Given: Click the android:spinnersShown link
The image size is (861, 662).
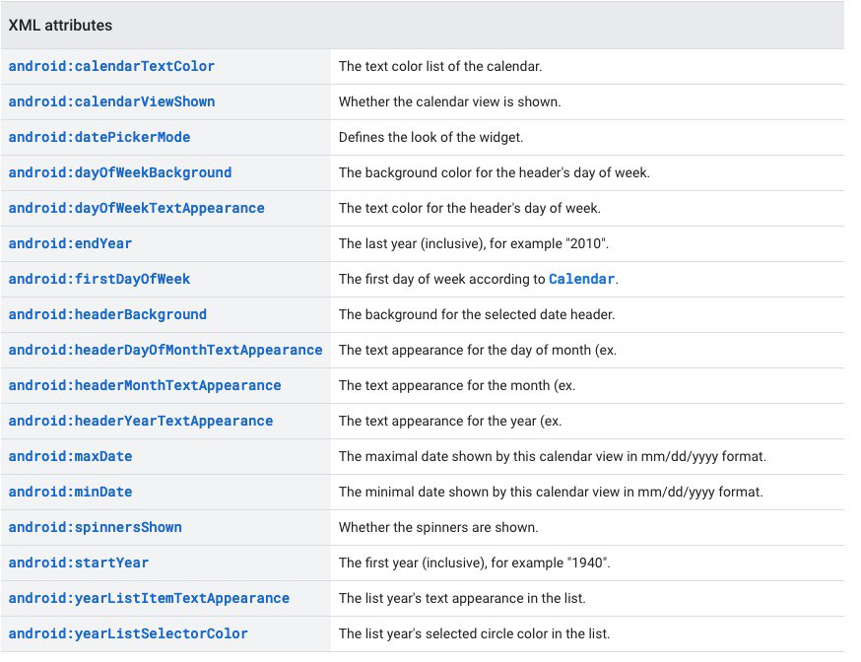Looking at the screenshot, I should click(95, 527).
